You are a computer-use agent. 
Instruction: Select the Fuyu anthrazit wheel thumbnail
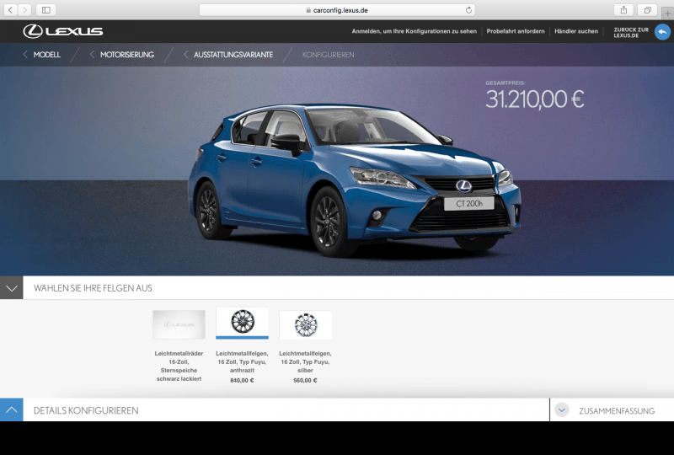coord(242,323)
